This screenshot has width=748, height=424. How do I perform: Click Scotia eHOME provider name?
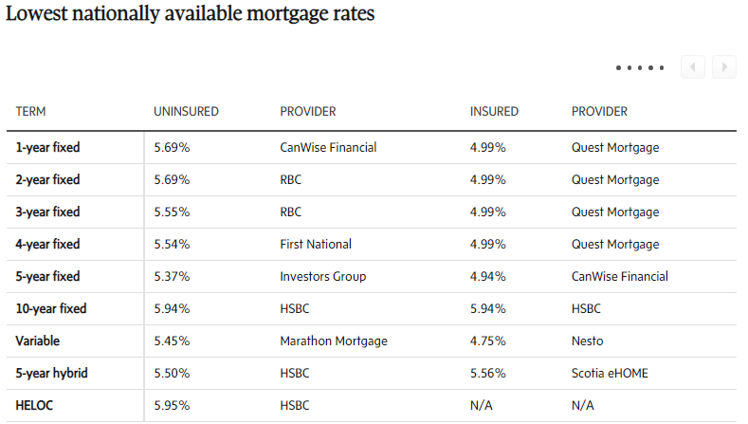click(610, 373)
